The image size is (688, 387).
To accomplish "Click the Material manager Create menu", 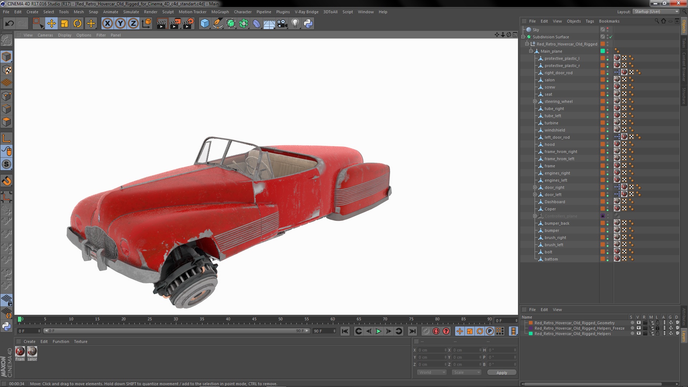I will [x=29, y=341].
